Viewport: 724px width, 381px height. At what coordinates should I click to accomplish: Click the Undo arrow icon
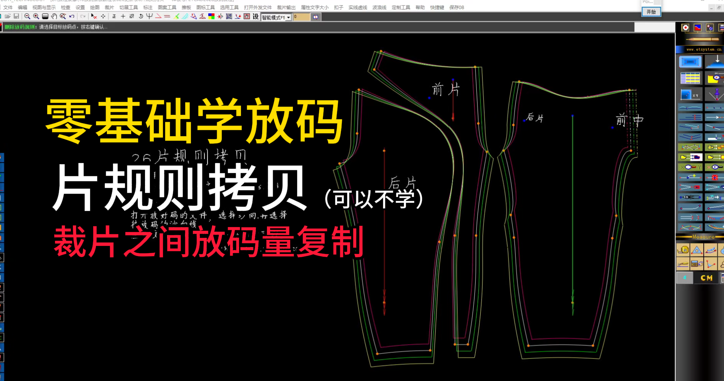tap(71, 17)
